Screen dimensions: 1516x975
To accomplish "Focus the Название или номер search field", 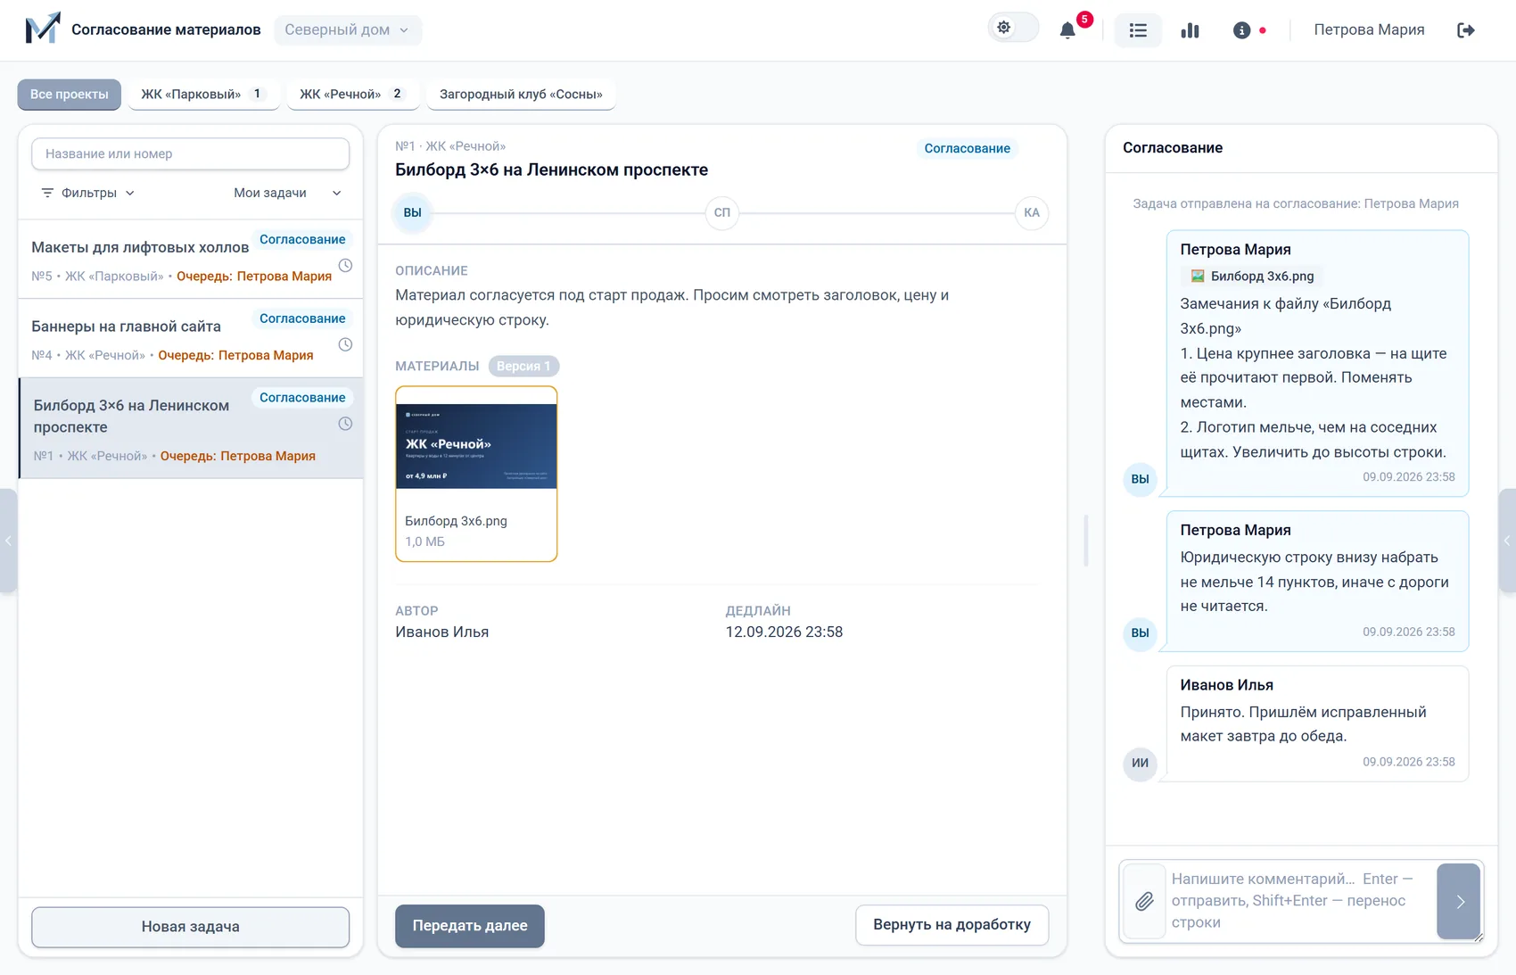I will (x=190, y=153).
